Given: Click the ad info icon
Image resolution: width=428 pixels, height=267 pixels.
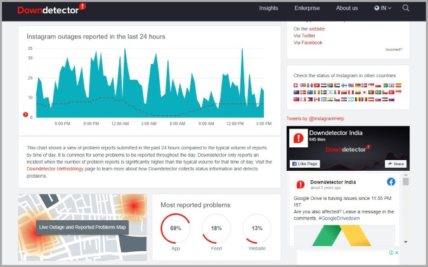Looking at the screenshot, I should tap(391, 252).
